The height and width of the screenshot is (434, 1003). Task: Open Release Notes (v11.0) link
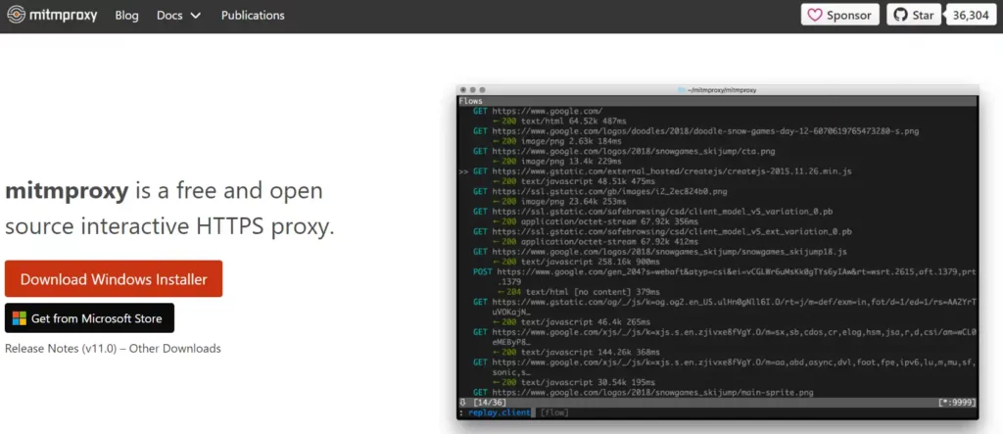coord(62,349)
